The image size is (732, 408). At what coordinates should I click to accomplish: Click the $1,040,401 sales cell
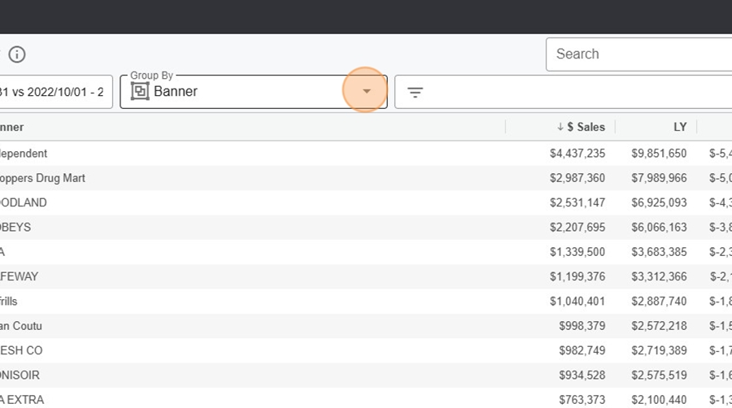[x=577, y=302]
